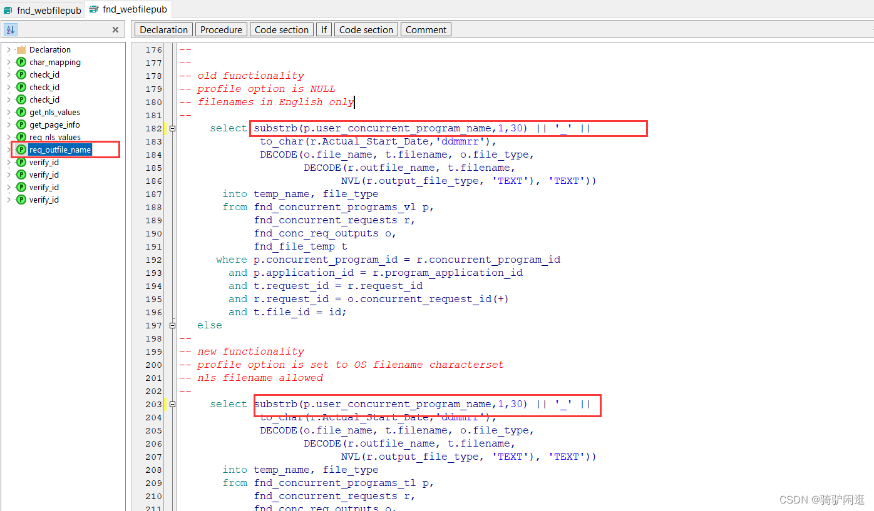874x511 pixels.
Task: Expand the Declaration tree node
Action: click(x=8, y=49)
